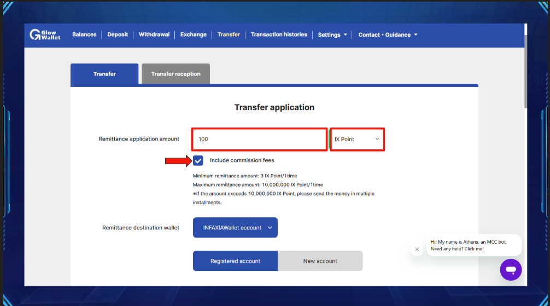
Task: Open the Exchange page
Action: [194, 34]
